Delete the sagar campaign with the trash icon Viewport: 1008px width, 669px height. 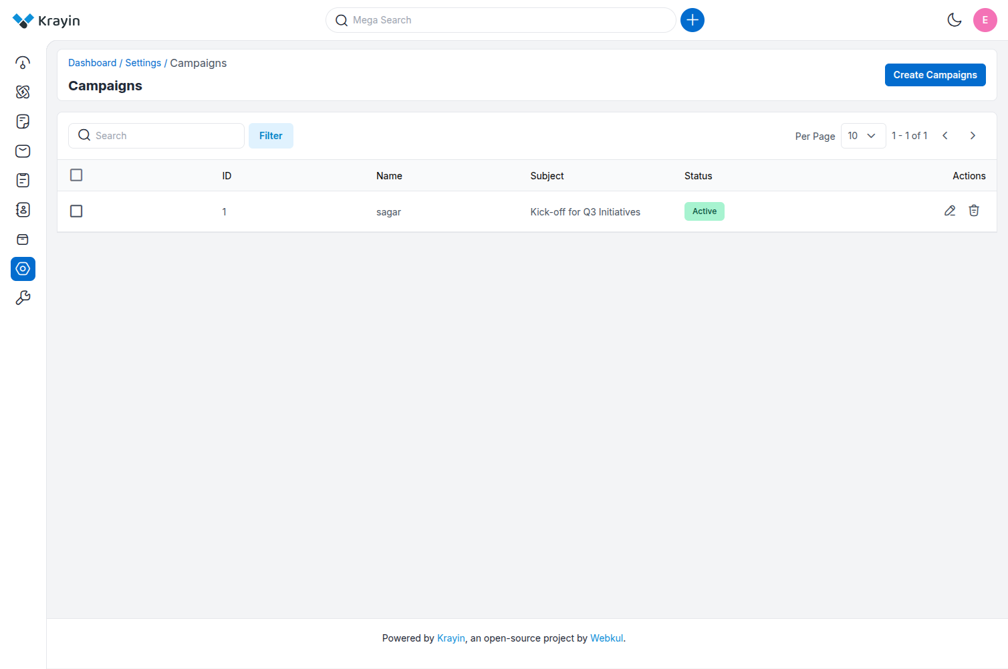pyautogui.click(x=974, y=211)
